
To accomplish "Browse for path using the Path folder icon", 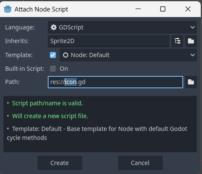I will tap(191, 82).
